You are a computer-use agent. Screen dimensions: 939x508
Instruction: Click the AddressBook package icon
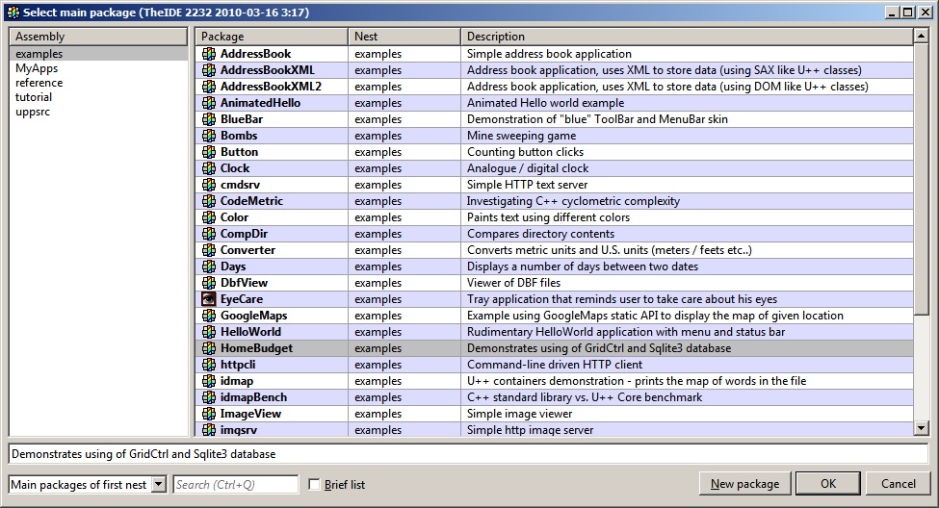[x=209, y=54]
